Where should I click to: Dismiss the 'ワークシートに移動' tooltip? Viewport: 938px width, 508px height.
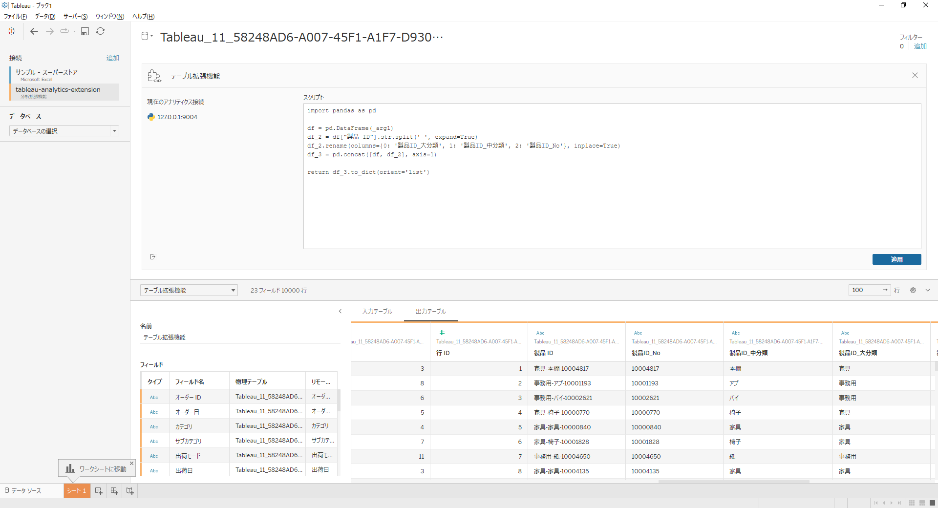131,463
